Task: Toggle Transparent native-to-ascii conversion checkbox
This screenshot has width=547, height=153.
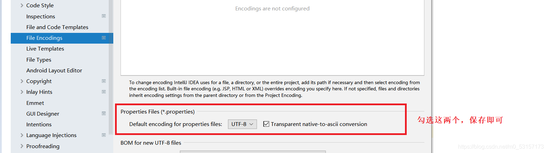Action: (266, 124)
